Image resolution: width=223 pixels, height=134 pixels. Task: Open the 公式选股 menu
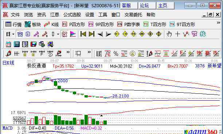(72, 15)
